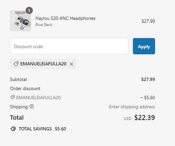Click the tag icon beside Order discount code
175x146 pixels.
[12, 97]
